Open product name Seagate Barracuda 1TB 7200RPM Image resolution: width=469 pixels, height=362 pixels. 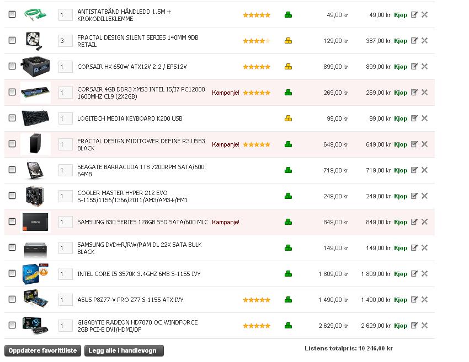tap(141, 170)
